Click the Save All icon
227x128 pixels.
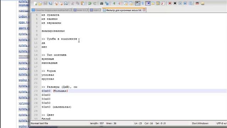click(x=50, y=3)
